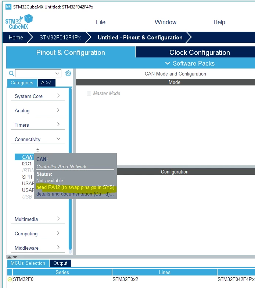Viewport: 255px width, 288px height.
Task: Click the Series column header
Action: [x=62, y=272]
